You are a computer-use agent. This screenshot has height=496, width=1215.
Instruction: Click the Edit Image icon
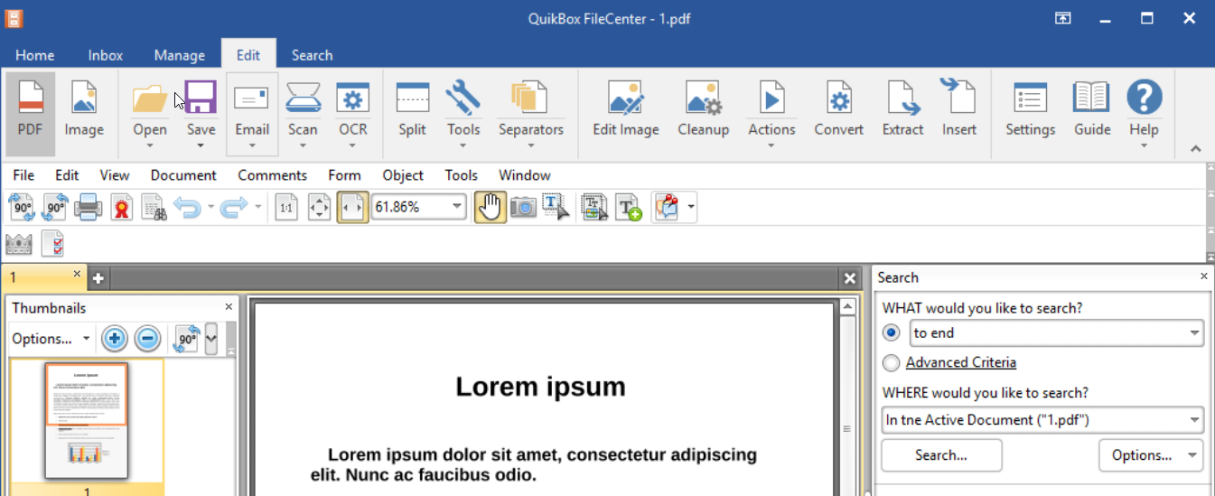pos(625,108)
